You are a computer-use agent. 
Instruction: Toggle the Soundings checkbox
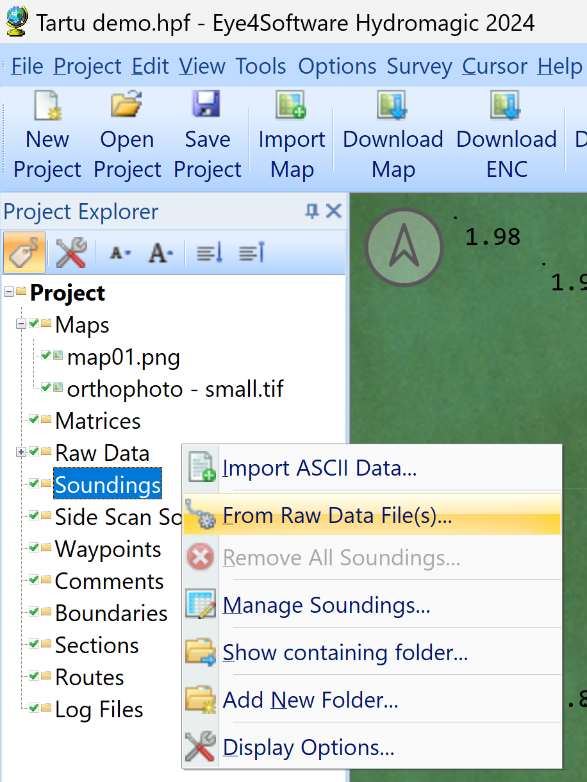[34, 484]
